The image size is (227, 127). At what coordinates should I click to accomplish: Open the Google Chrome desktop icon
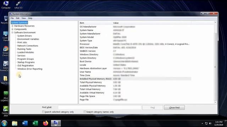click(5, 51)
